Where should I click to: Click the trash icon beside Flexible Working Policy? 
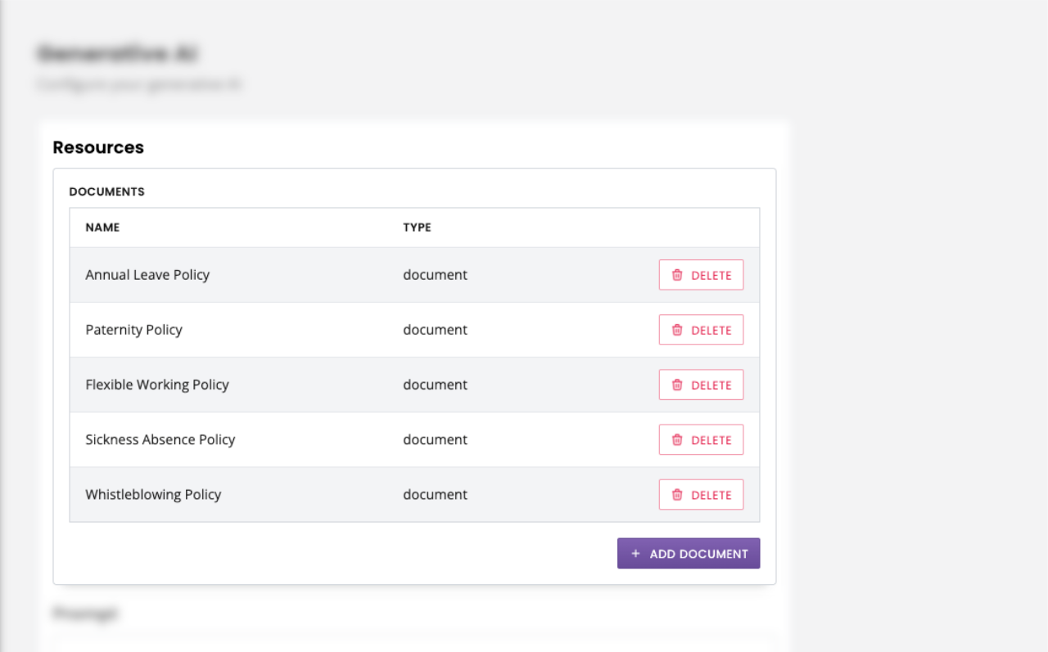(x=677, y=384)
